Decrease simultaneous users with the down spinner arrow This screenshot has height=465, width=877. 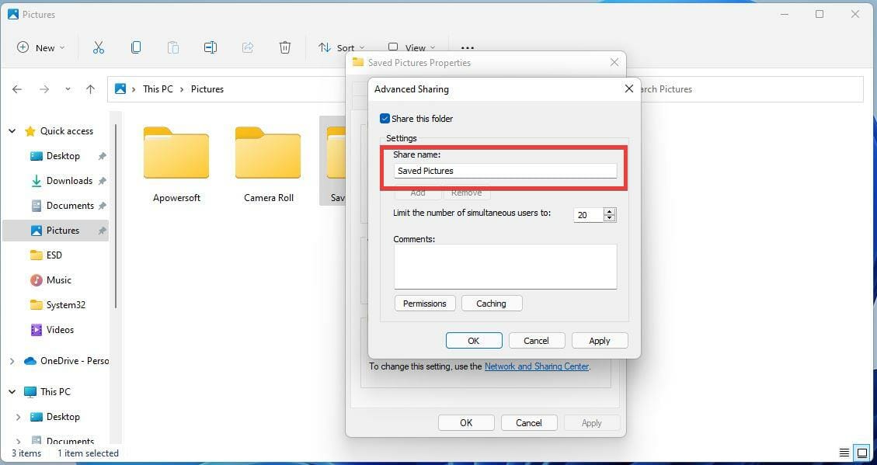tap(610, 218)
